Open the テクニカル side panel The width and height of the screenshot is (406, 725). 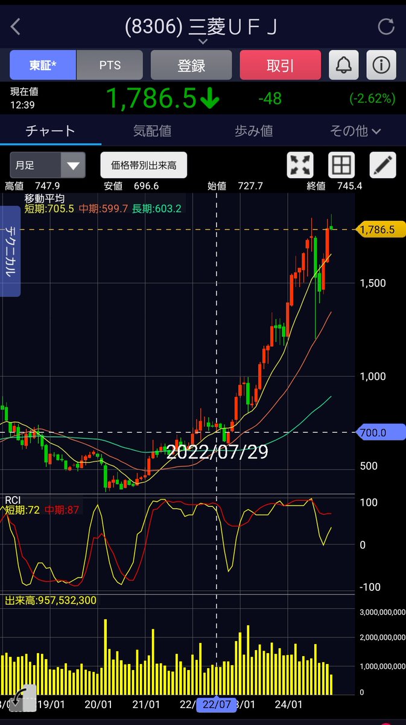[10, 251]
